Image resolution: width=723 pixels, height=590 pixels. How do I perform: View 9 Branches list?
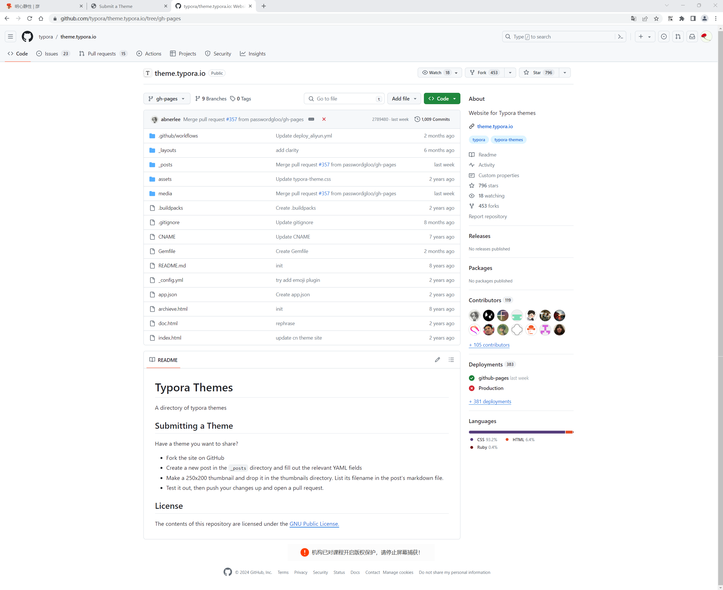click(x=211, y=98)
